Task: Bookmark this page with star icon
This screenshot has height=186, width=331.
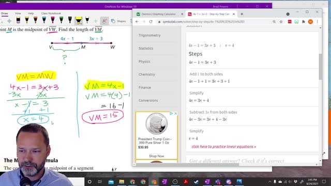Action: click(281, 22)
